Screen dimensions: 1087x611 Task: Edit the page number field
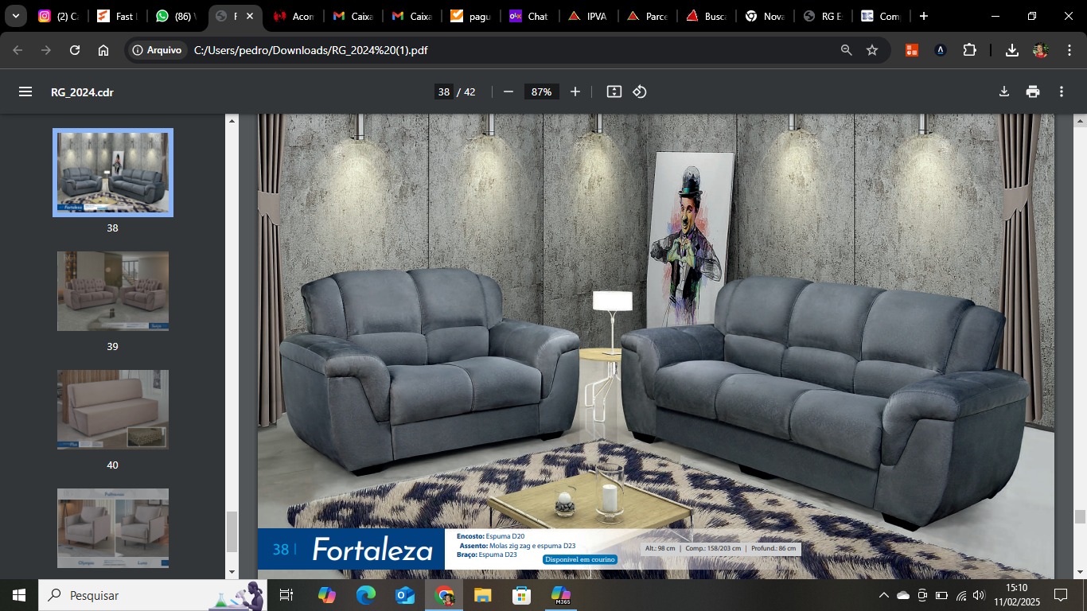click(x=443, y=91)
